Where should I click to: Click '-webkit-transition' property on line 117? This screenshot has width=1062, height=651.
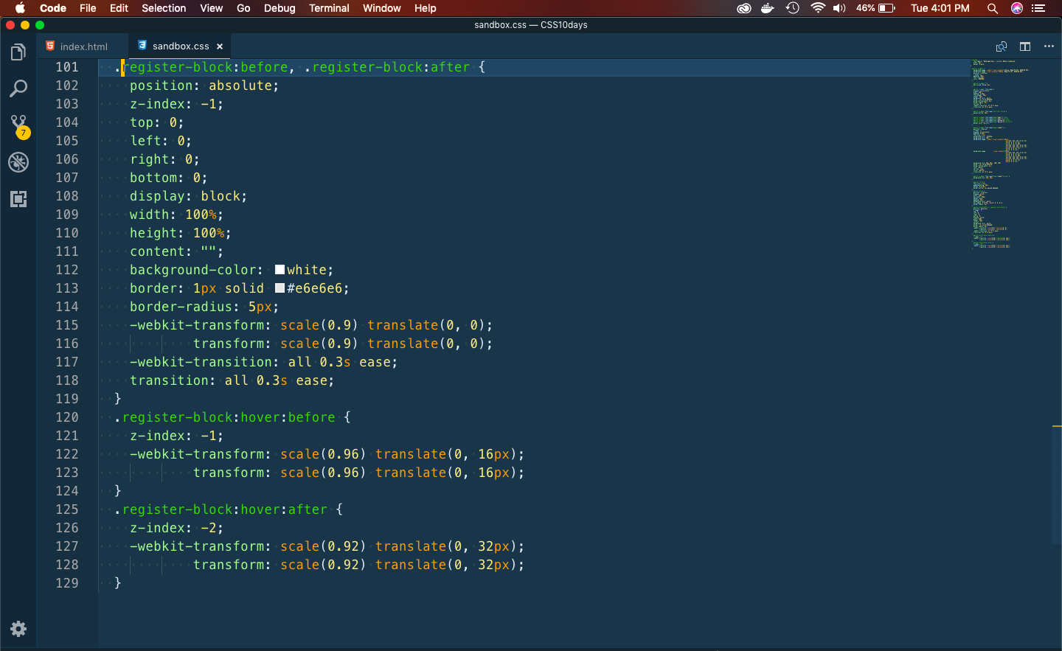(x=201, y=362)
